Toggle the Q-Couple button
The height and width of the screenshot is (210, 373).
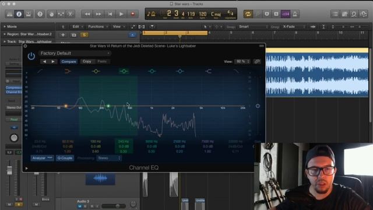point(65,158)
